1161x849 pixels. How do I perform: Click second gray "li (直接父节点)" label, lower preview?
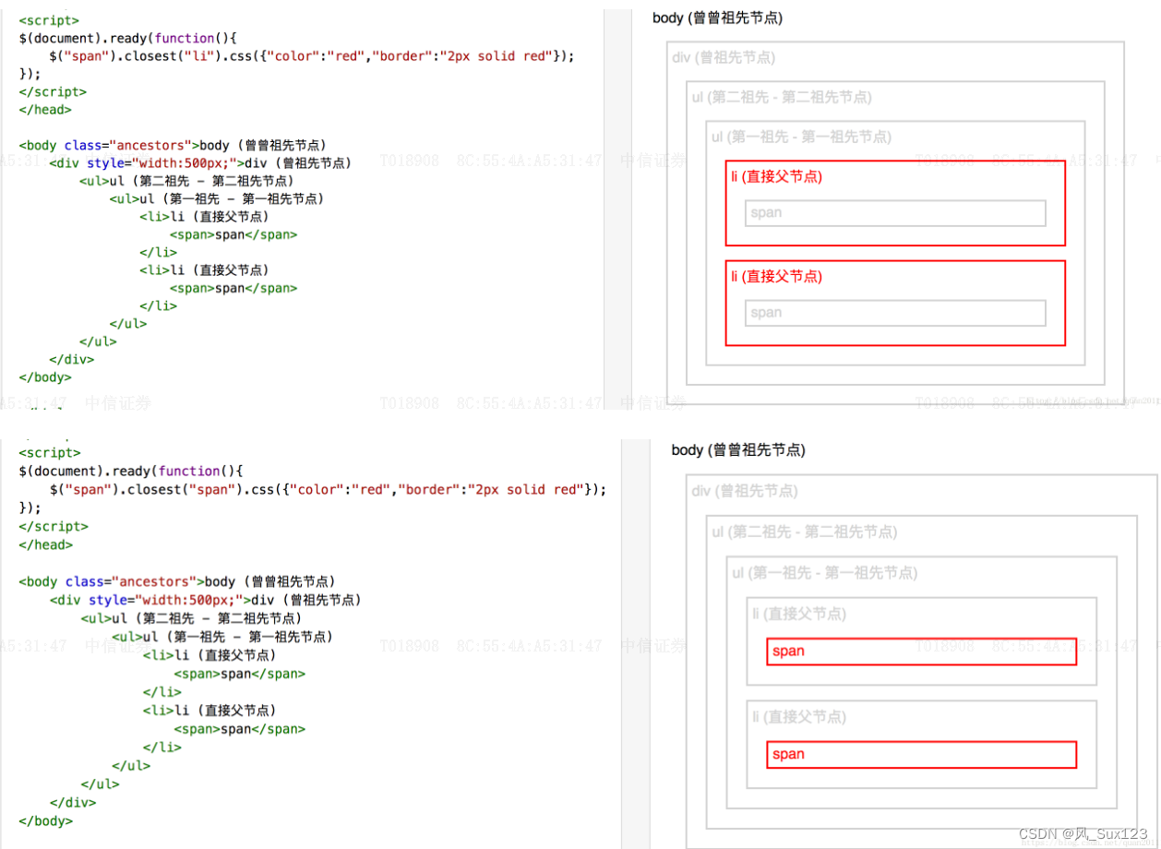798,717
